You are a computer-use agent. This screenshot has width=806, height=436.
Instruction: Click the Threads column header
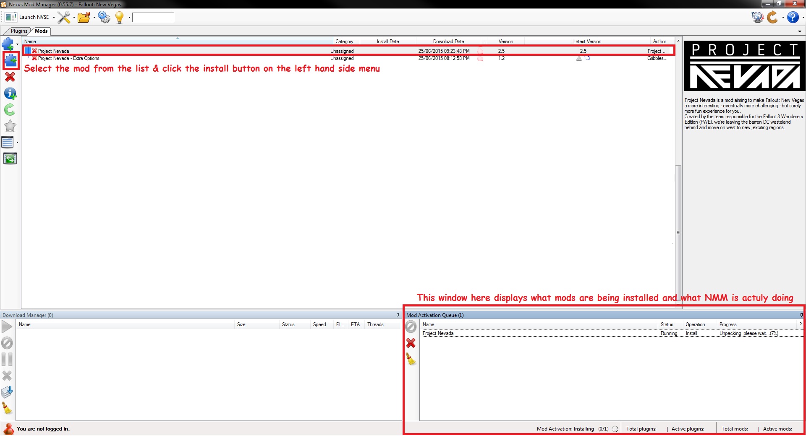383,324
